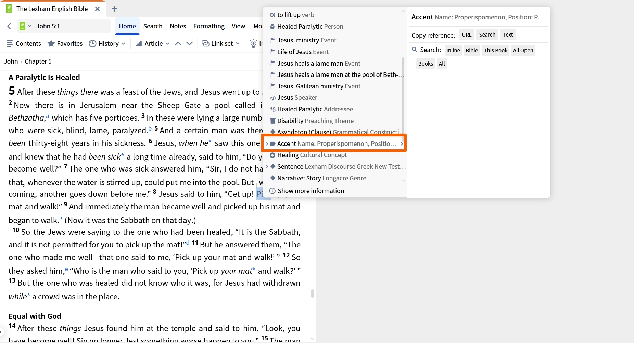Open the Link set dropdown
The height and width of the screenshot is (343, 634).
coord(221,43)
